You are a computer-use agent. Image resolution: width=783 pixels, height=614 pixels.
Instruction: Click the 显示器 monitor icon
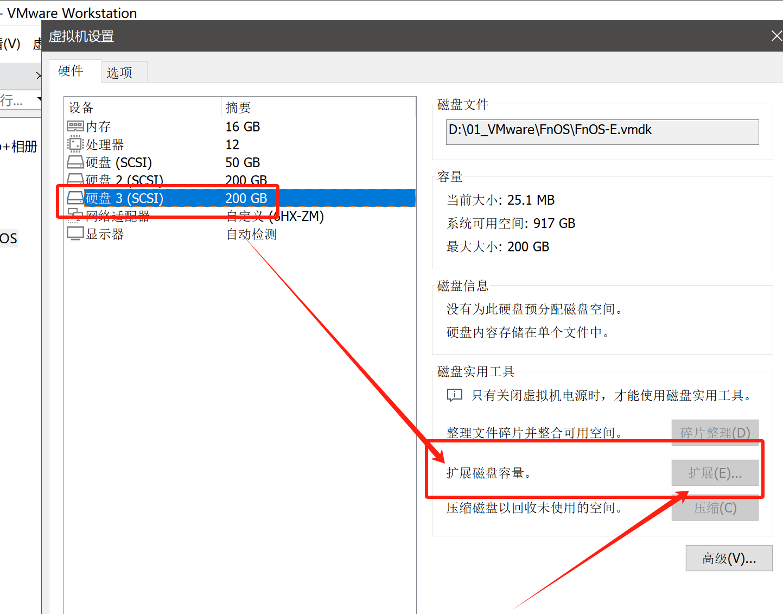75,234
